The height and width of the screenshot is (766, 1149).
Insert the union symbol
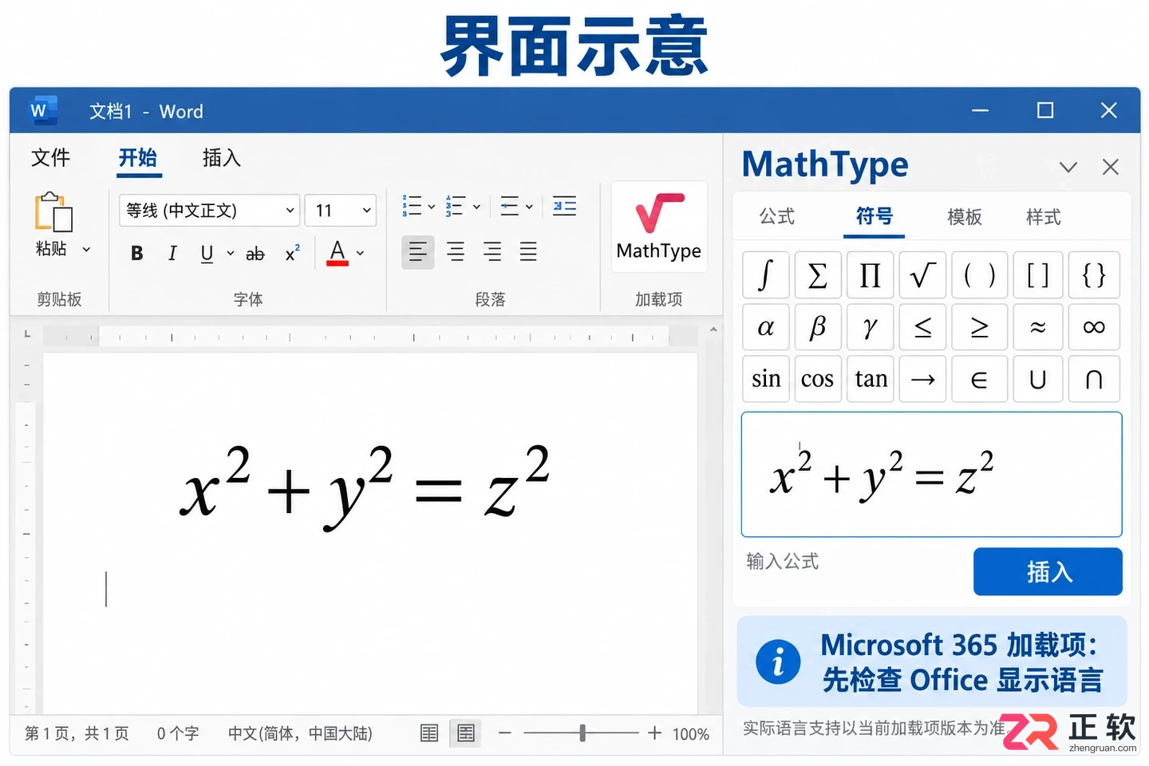coord(1038,379)
